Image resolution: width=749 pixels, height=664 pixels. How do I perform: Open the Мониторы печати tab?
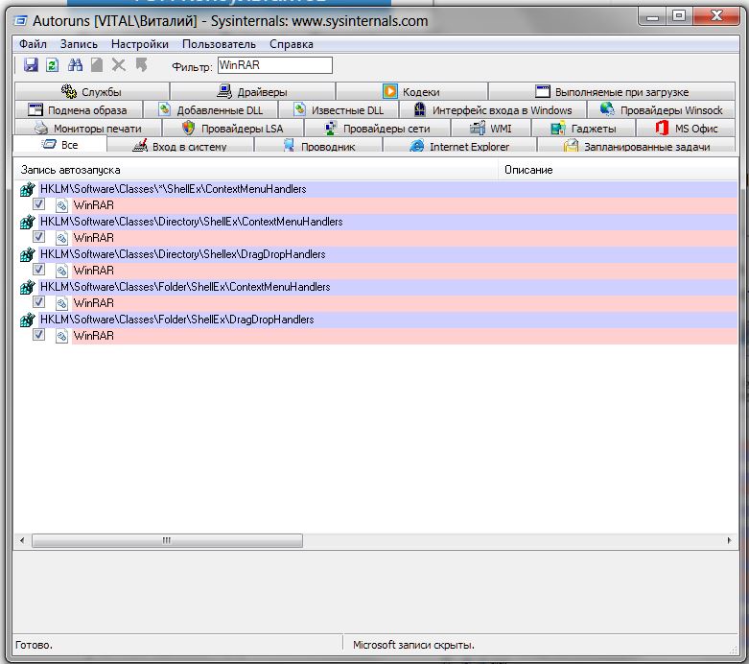pyautogui.click(x=88, y=129)
